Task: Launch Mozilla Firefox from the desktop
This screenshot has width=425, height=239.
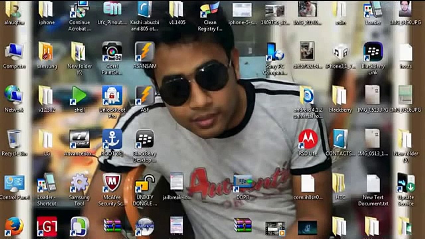Action: pos(14,226)
